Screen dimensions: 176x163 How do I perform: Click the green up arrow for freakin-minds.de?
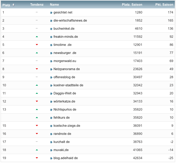pyautogui.click(x=37, y=37)
